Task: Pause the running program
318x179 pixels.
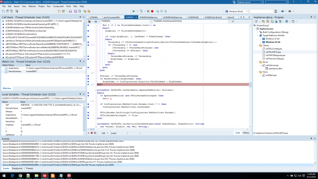Action: [148, 11]
